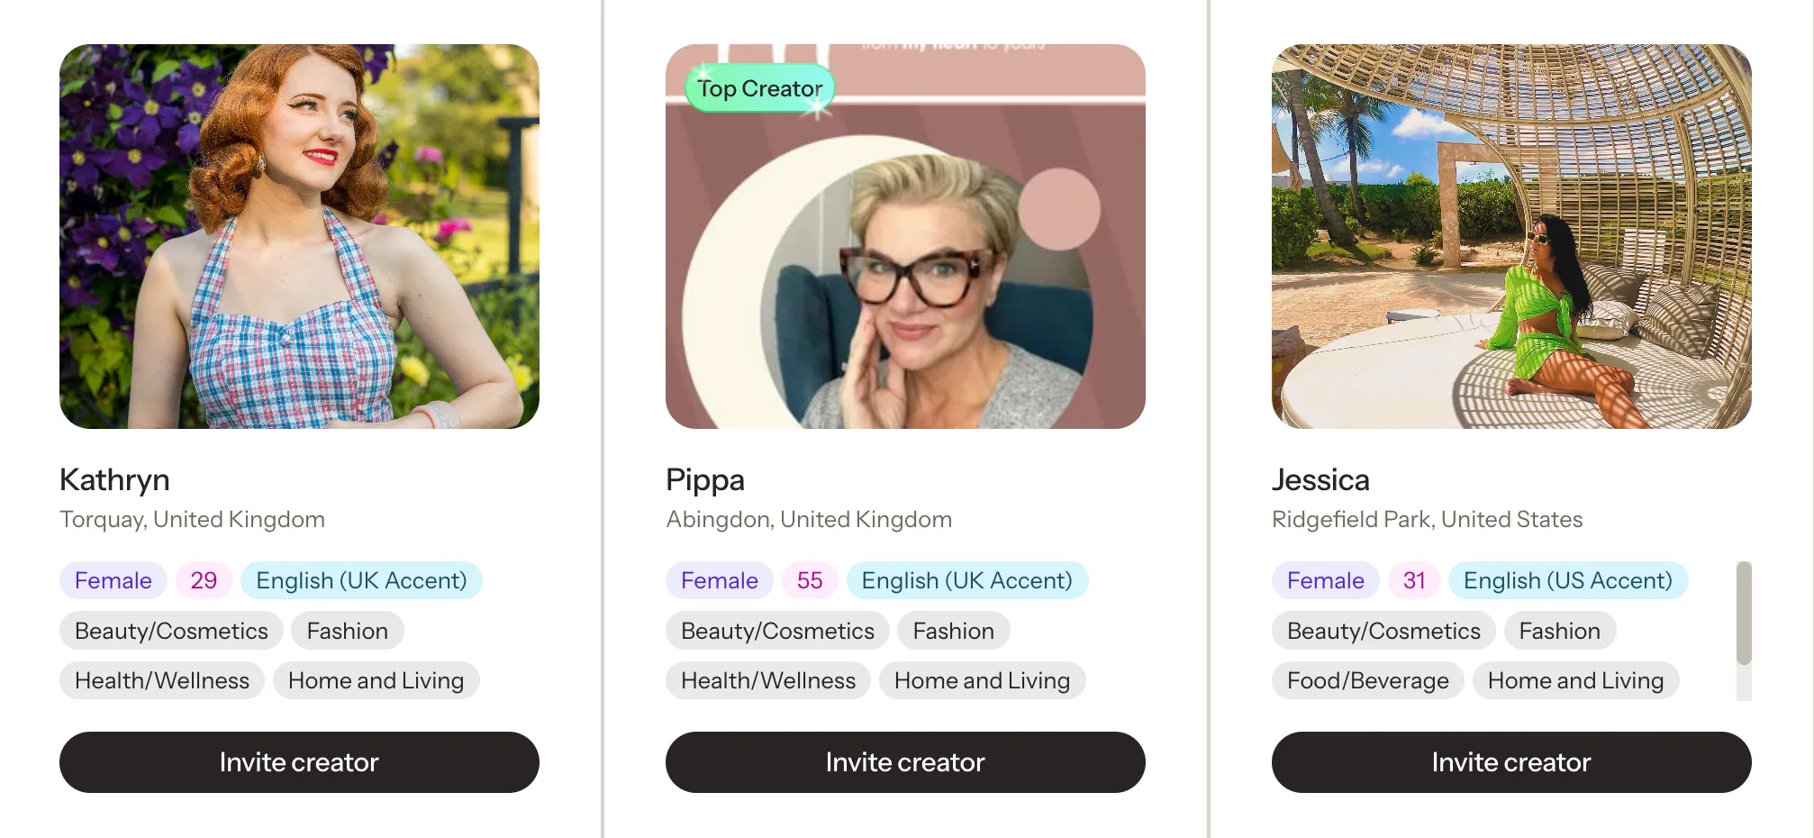Screen dimensions: 1814x838
Task: Click Pippa's Home and Living tag
Action: pyautogui.click(x=982, y=680)
